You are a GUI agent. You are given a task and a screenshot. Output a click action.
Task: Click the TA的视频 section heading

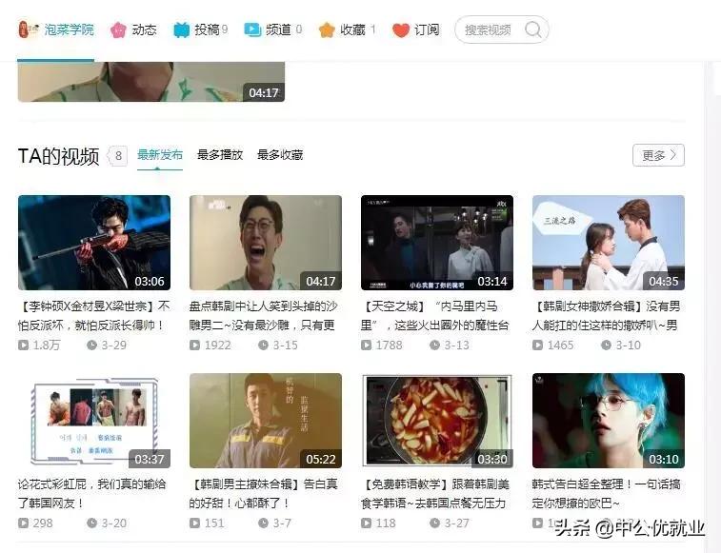(58, 156)
